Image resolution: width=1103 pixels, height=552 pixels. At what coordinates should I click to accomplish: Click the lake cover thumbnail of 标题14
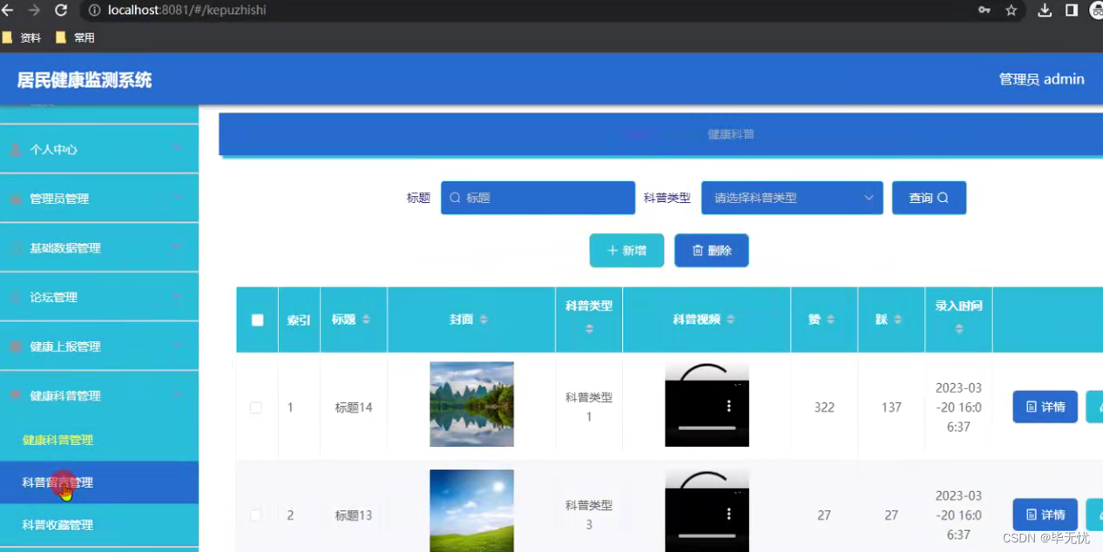tap(471, 404)
